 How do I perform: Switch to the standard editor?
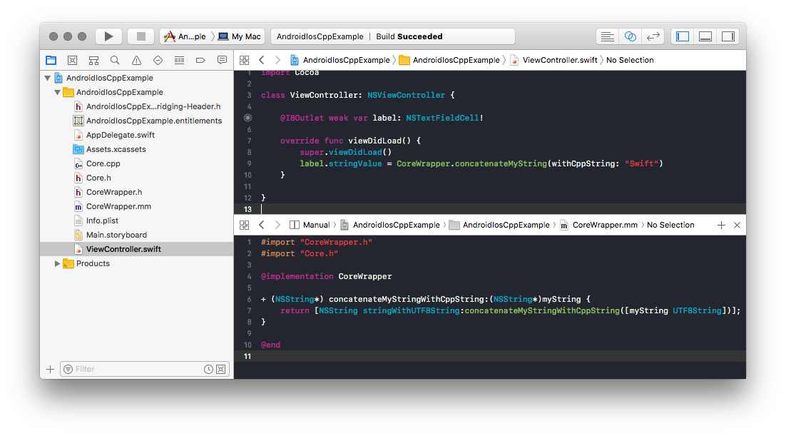click(x=607, y=36)
